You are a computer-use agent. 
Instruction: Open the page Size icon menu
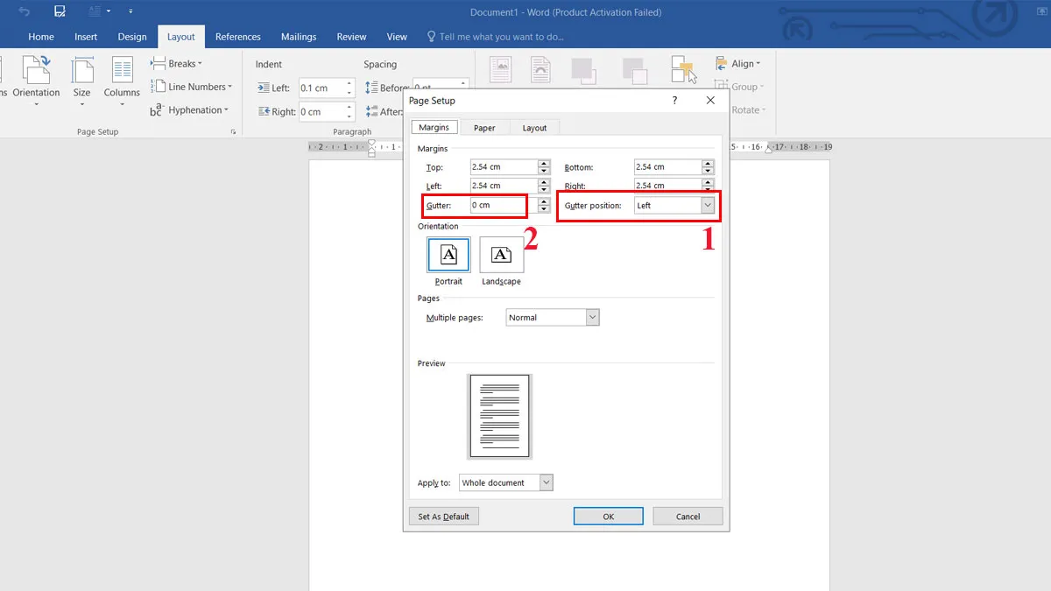[x=81, y=71]
